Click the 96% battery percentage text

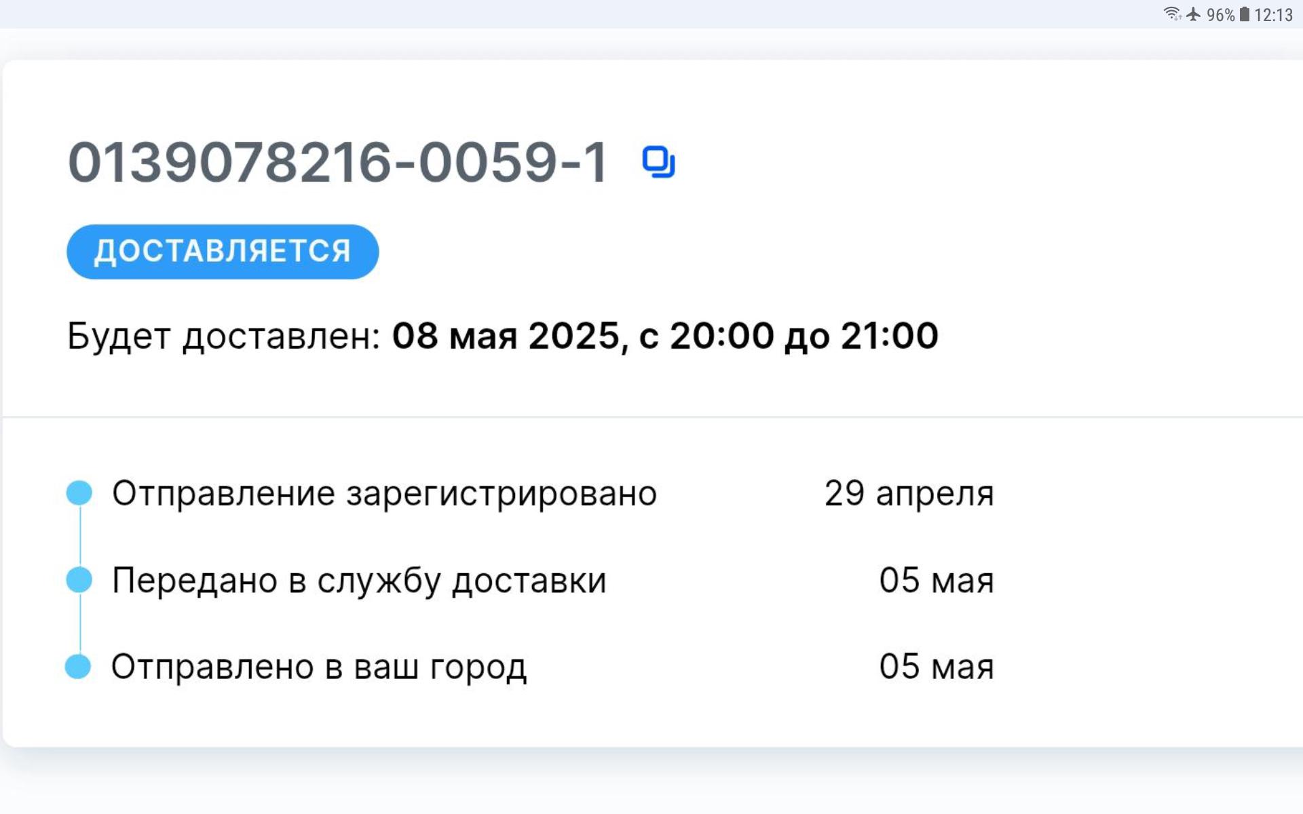click(x=1220, y=15)
